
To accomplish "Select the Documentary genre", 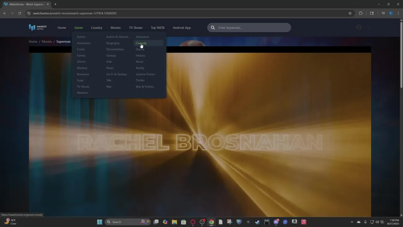I will click(x=115, y=49).
